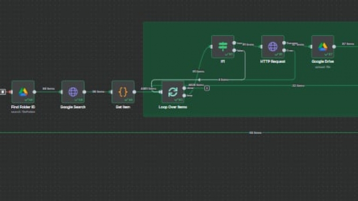Click the Get Item node input connector

[x=111, y=92]
